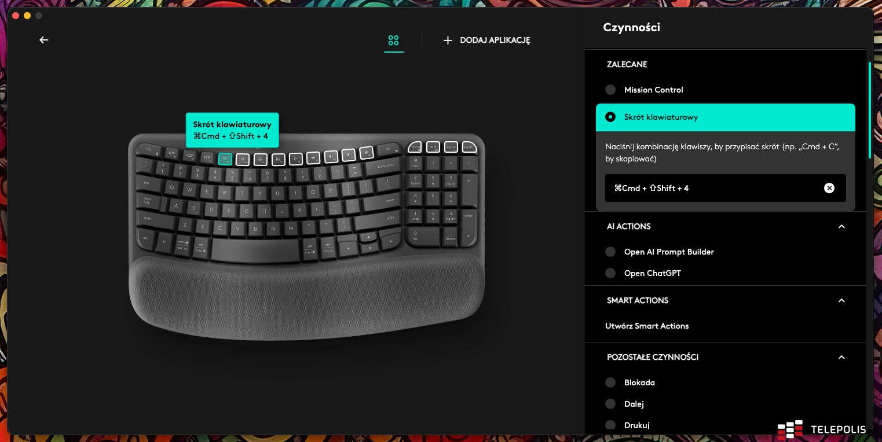Open the all-applications grid icon
Viewport: 882px width, 442px height.
click(x=394, y=40)
